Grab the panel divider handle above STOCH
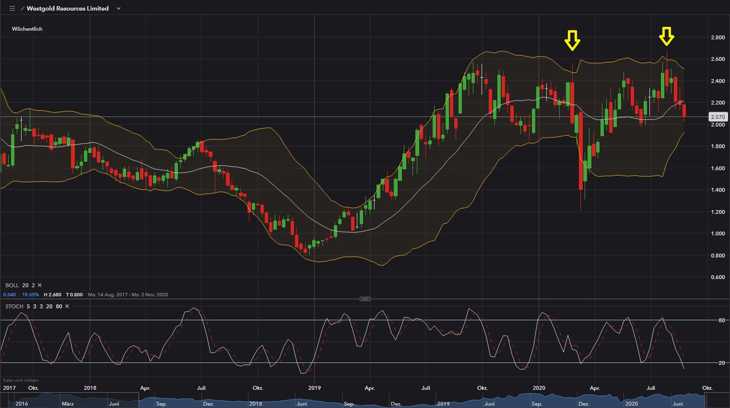Viewport: 730px width, 408px height. 365,299
